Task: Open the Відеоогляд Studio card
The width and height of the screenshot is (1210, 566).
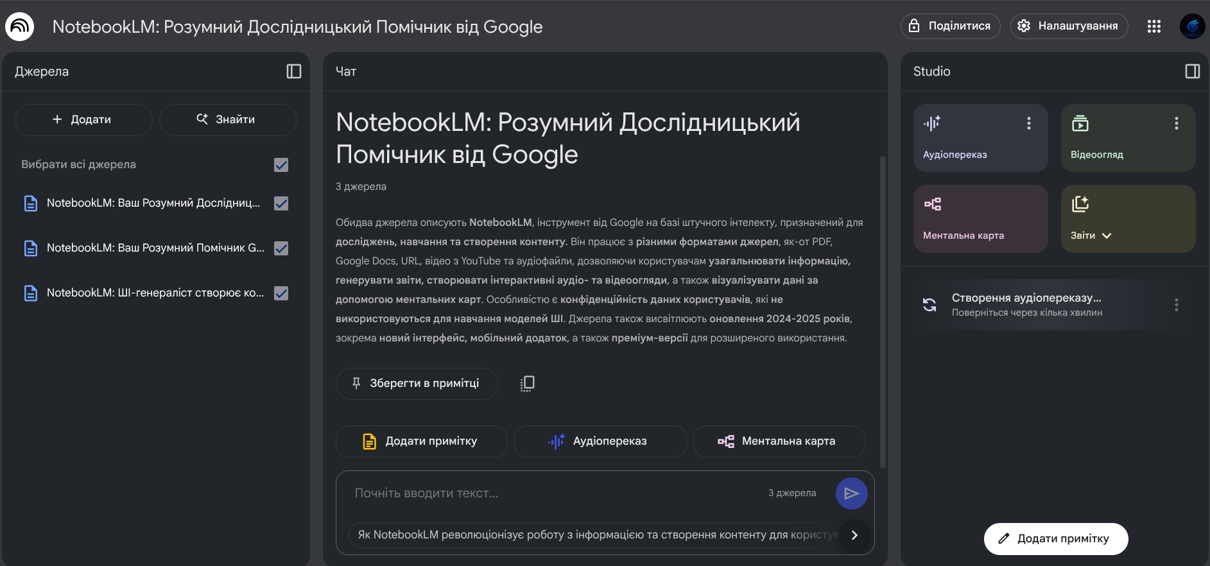Action: coord(1128,138)
